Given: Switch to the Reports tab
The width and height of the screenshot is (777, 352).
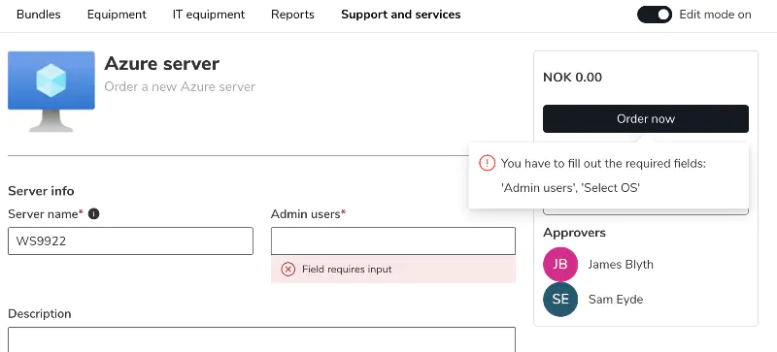Looking at the screenshot, I should (292, 15).
